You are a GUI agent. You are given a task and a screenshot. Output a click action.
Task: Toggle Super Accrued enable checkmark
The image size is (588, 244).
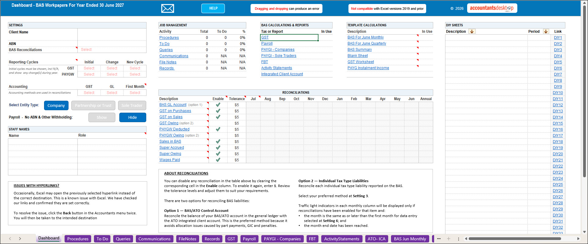pyautogui.click(x=218, y=148)
